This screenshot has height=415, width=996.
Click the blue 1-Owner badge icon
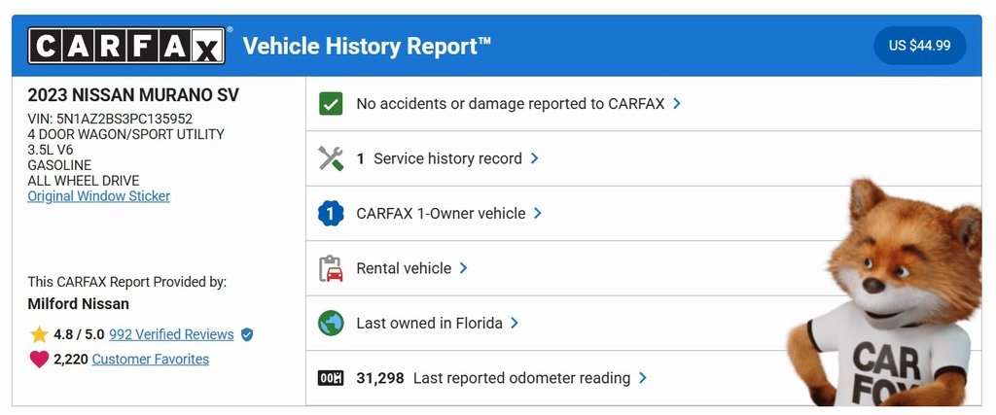pos(331,214)
